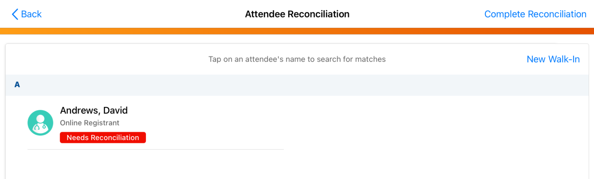The width and height of the screenshot is (594, 179).
Task: Click the orange gradient bar under header
Action: 297,31
